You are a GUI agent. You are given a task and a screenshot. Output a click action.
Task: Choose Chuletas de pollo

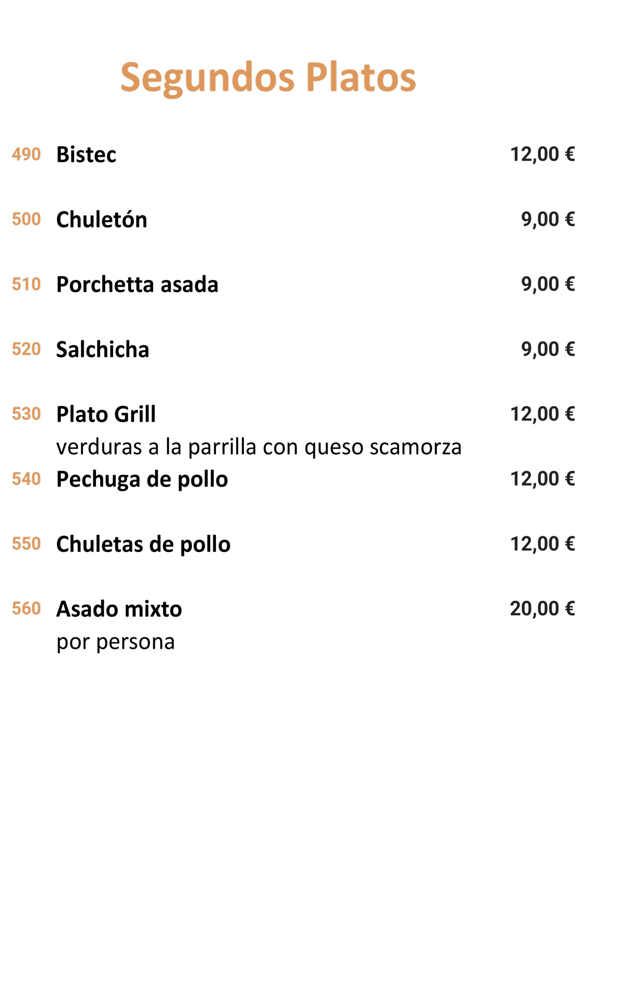click(143, 544)
